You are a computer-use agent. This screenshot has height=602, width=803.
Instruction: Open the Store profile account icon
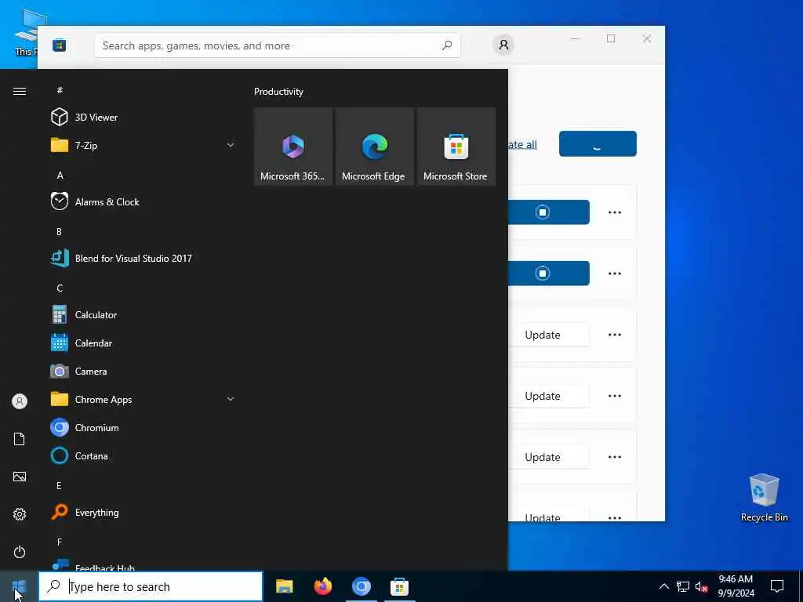[x=503, y=45]
